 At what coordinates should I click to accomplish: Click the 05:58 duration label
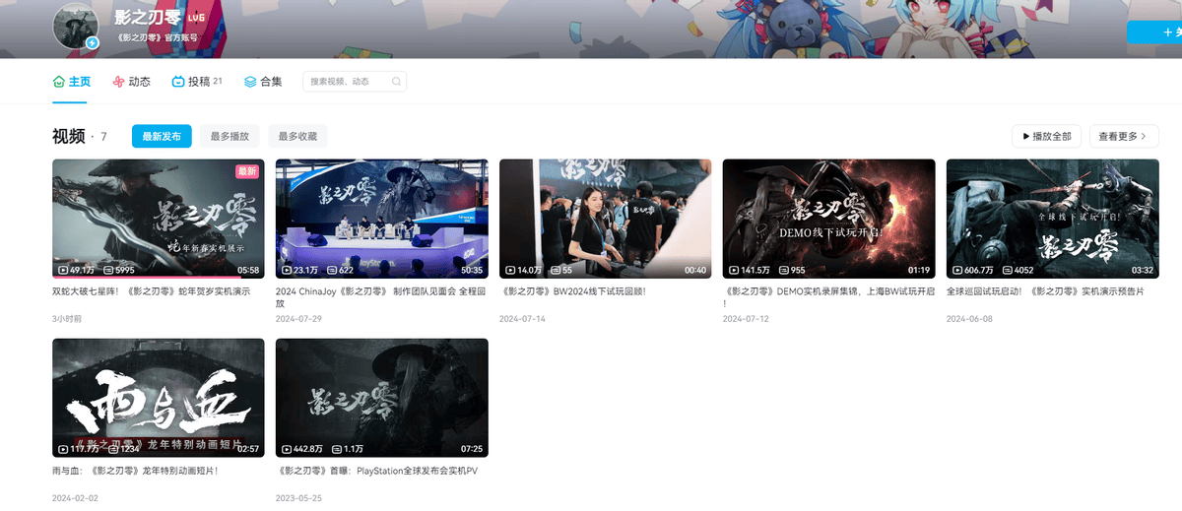[248, 270]
